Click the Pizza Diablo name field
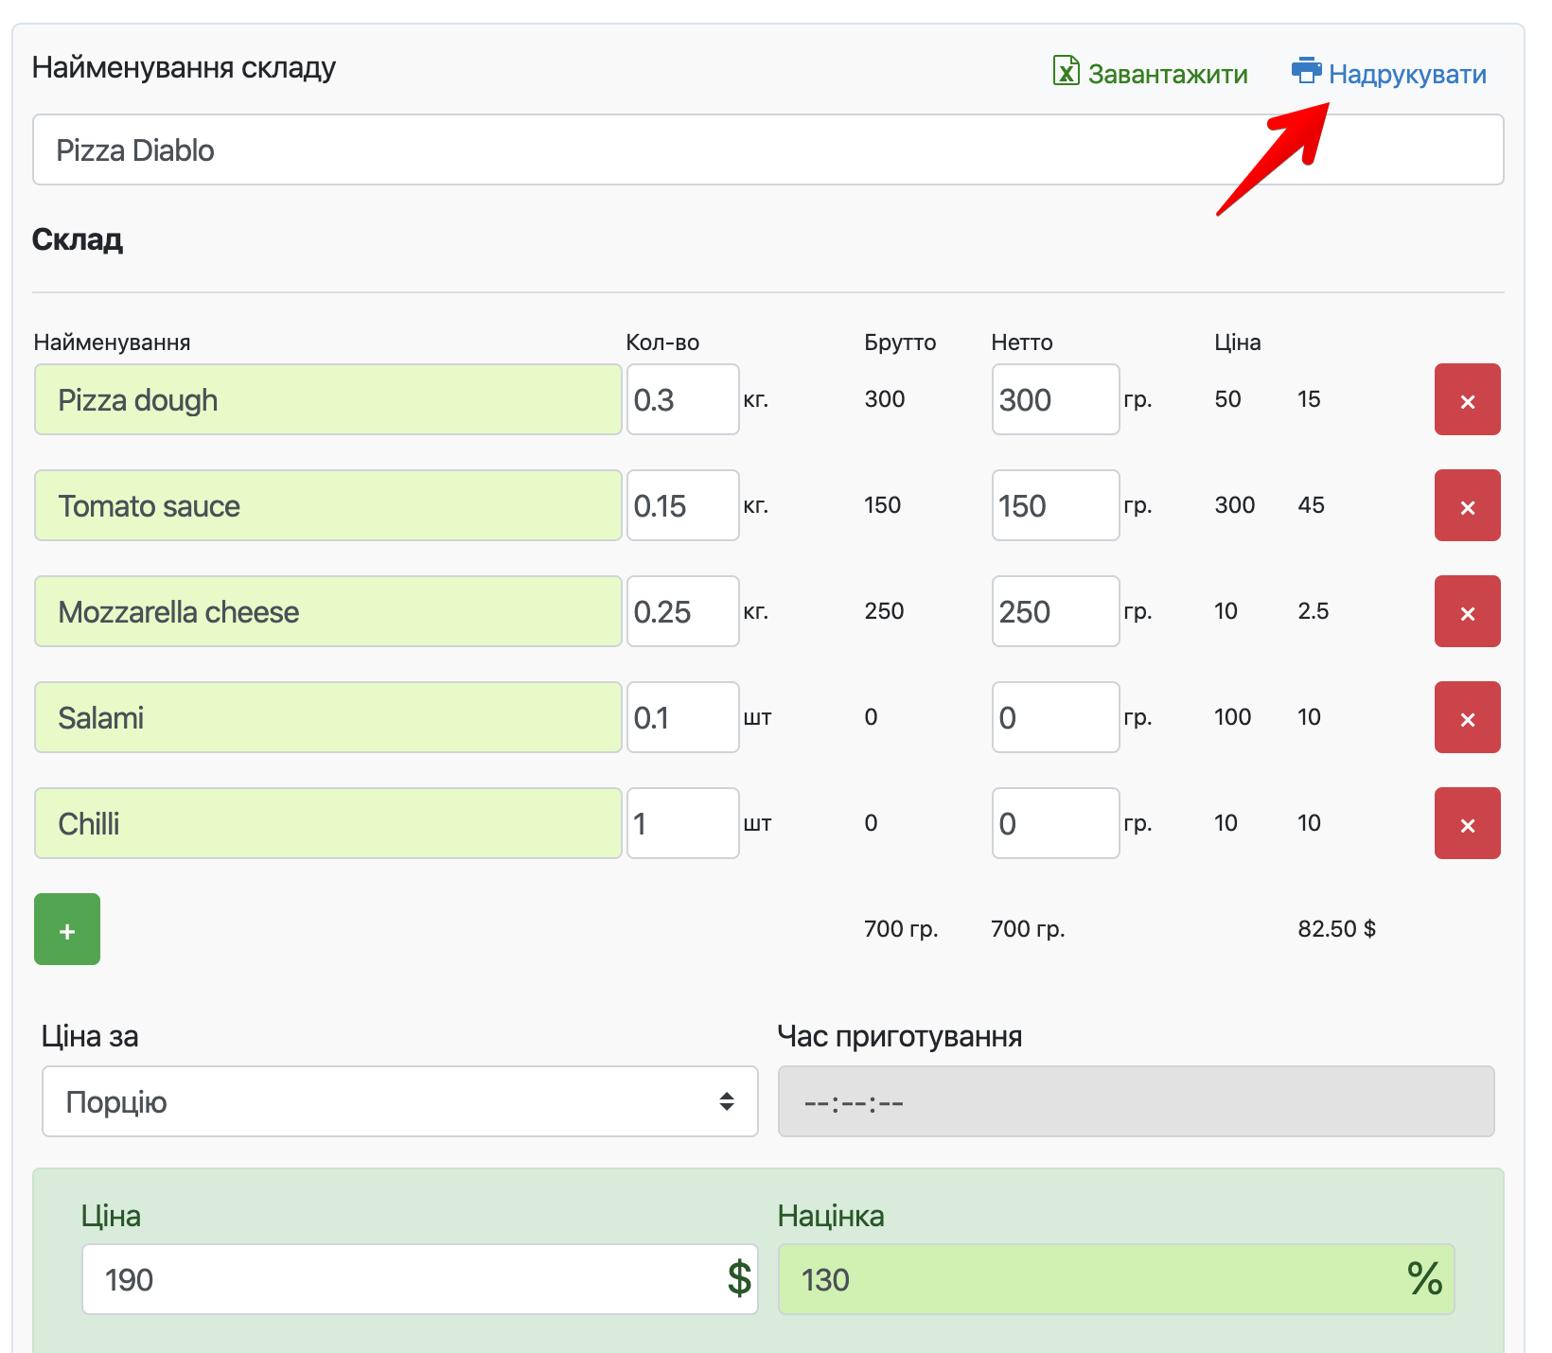 pyautogui.click(x=767, y=150)
